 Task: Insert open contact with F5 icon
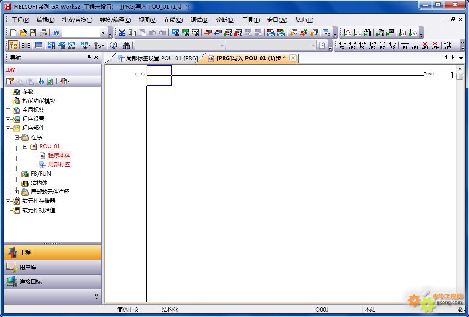342,46
